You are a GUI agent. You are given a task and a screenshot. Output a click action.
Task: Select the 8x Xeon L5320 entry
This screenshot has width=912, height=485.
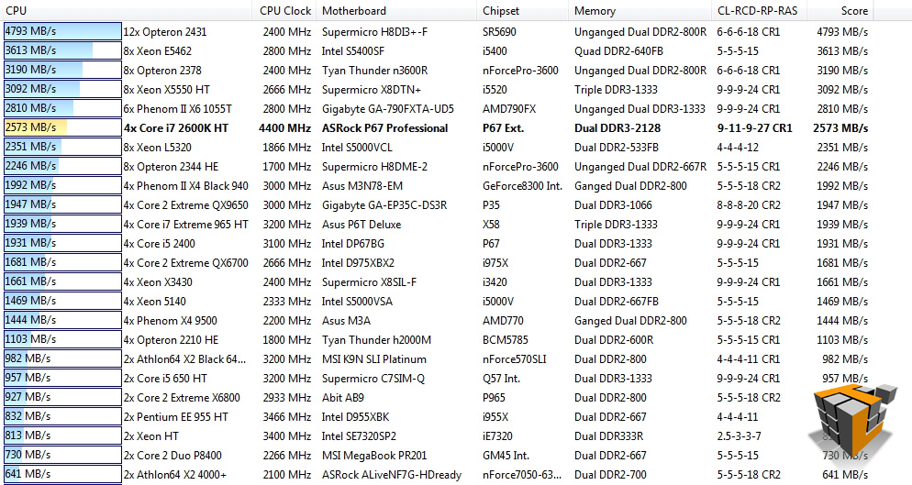coord(157,147)
